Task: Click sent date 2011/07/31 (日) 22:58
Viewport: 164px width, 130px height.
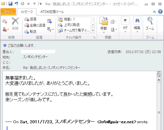Action: click(143, 52)
